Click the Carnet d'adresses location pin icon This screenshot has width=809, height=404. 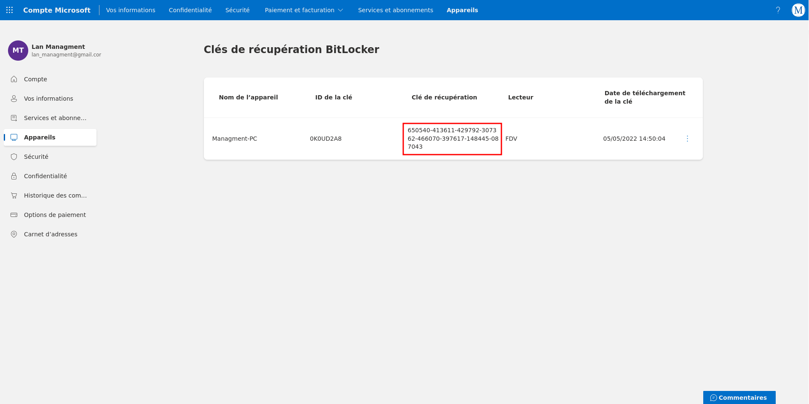coord(14,234)
